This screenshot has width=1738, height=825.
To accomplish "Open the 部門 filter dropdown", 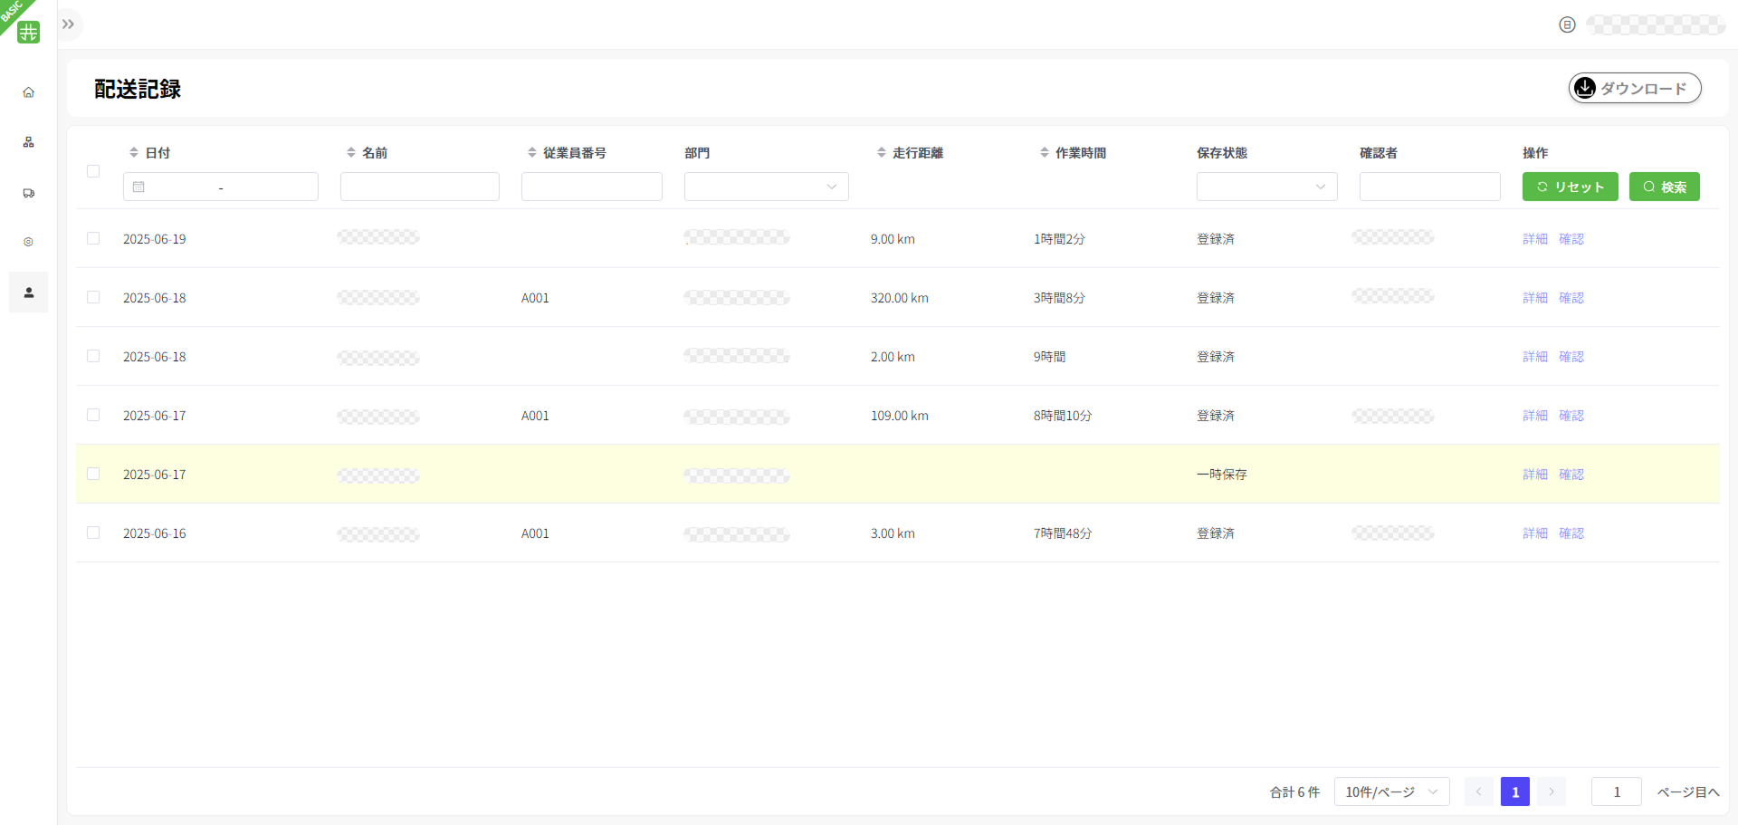I will pos(766,187).
